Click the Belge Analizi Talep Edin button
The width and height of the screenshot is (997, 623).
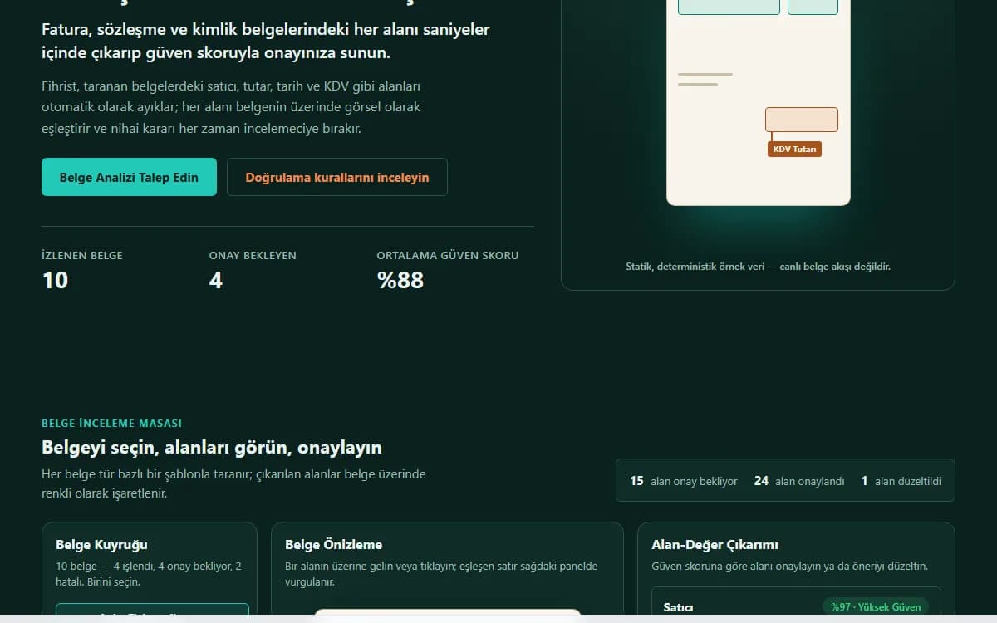click(x=129, y=177)
